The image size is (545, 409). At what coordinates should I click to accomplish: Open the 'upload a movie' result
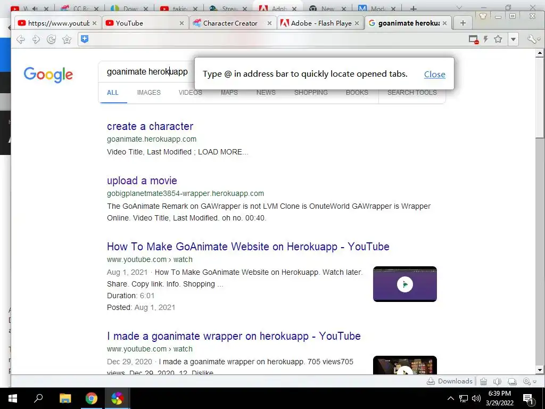pyautogui.click(x=142, y=181)
